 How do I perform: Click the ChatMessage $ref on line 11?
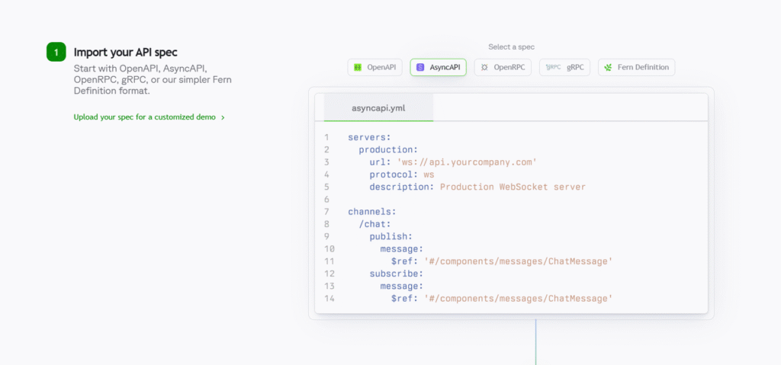point(519,261)
